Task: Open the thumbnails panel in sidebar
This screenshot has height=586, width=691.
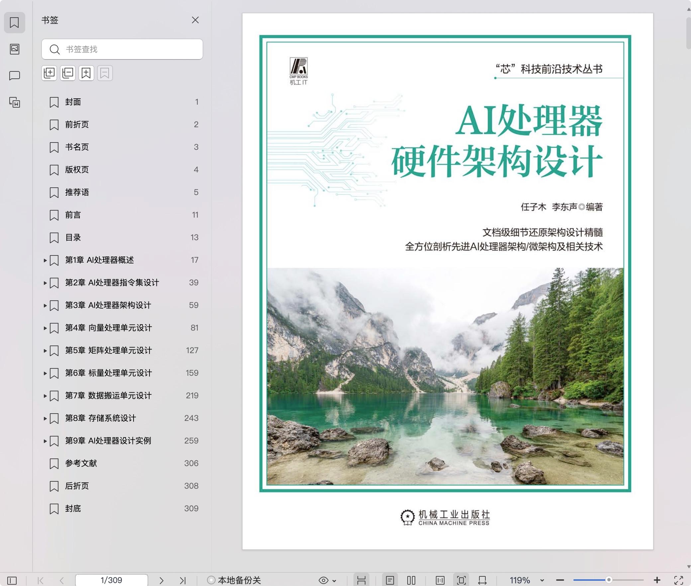Action: (15, 49)
